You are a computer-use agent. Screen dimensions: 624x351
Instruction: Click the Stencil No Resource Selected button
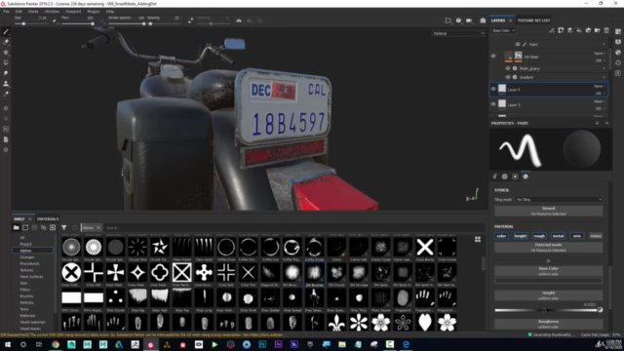pos(548,211)
